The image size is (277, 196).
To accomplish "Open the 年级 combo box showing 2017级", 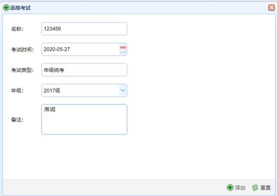I will (x=84, y=90).
